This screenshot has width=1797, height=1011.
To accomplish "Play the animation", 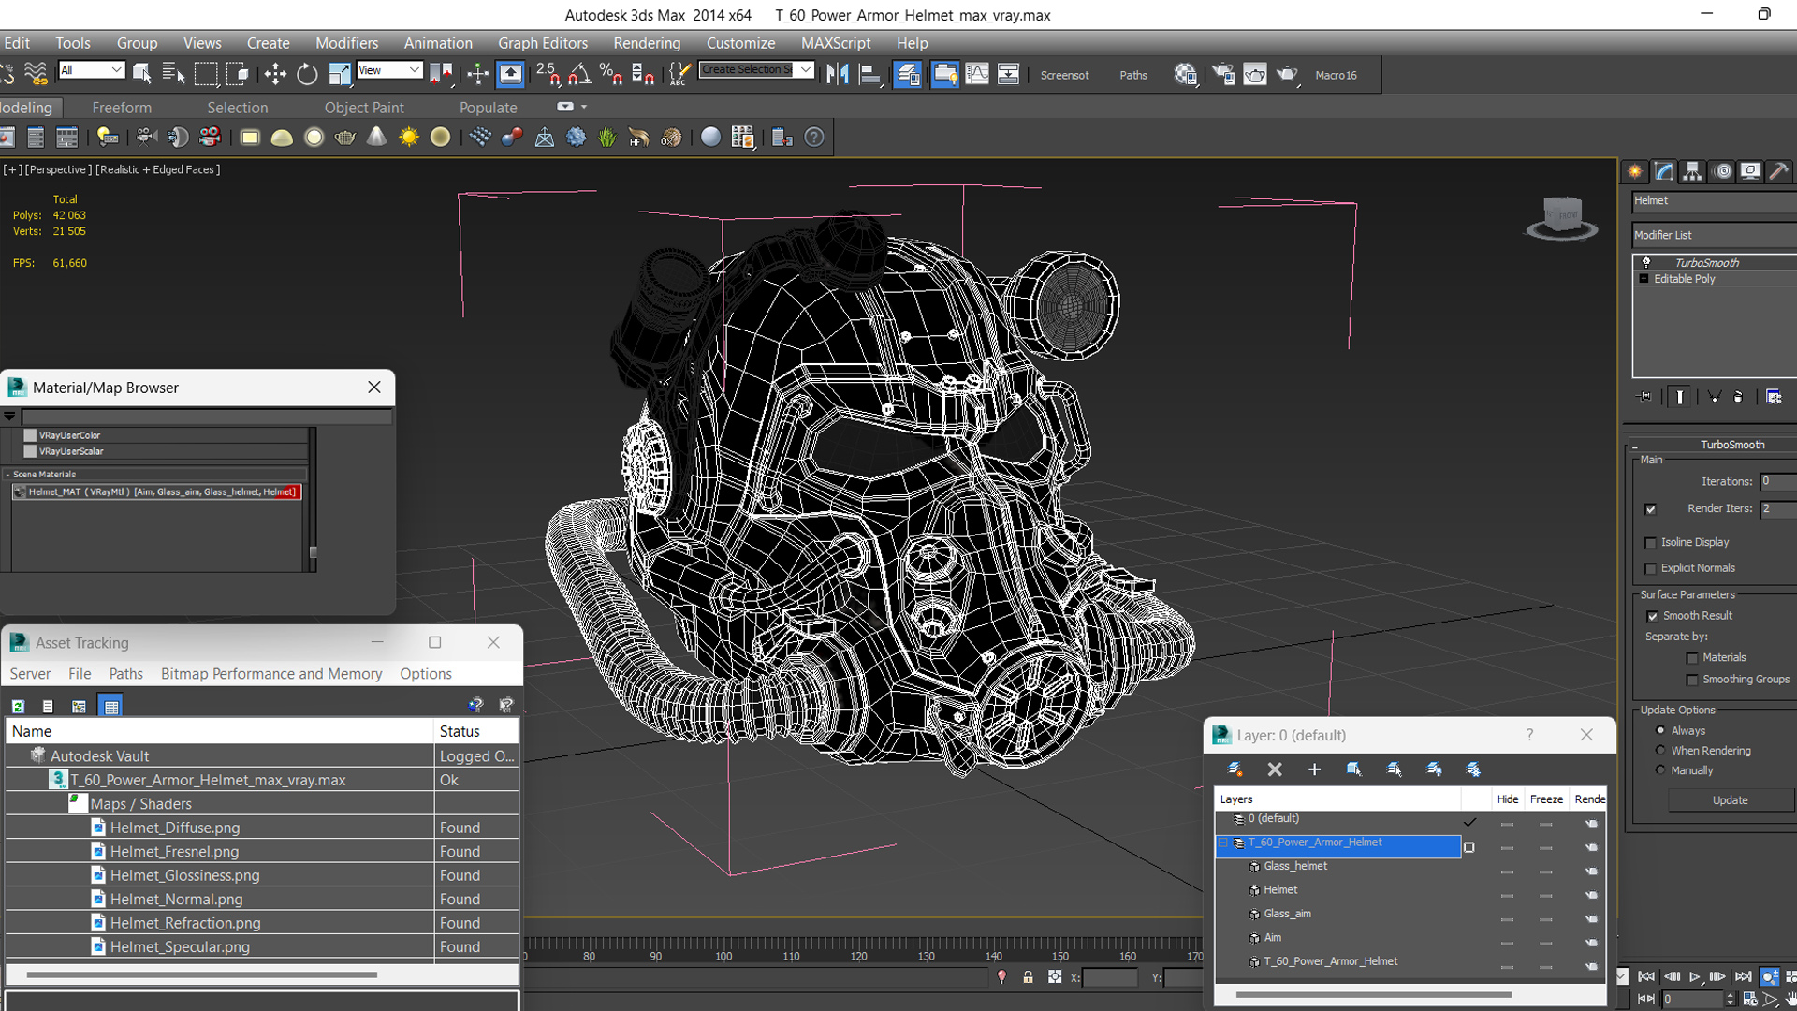I will 1694,976.
